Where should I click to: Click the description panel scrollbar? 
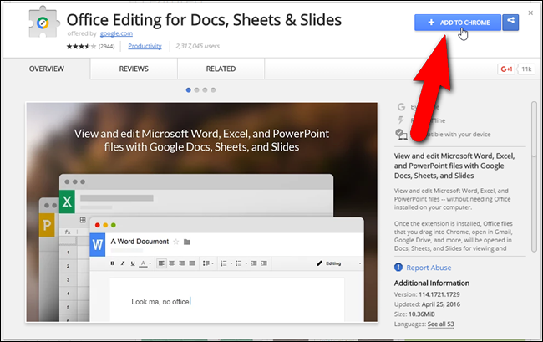534,176
